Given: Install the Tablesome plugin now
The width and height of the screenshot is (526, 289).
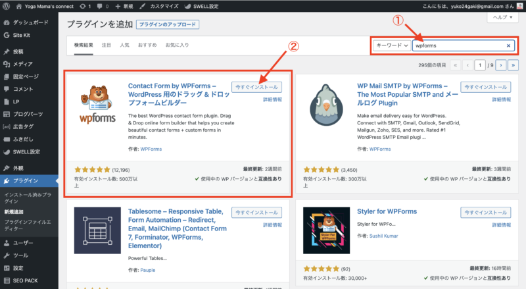Looking at the screenshot, I should 256,213.
